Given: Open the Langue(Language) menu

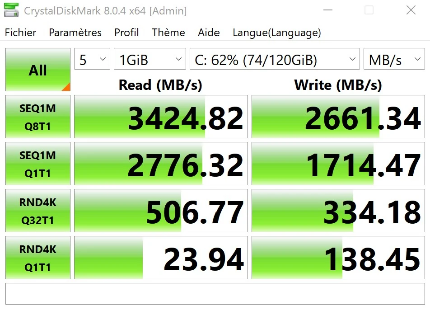Looking at the screenshot, I should (277, 33).
